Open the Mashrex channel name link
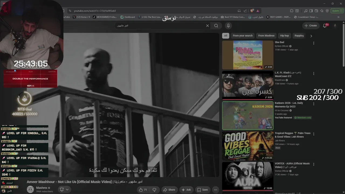 pyautogui.click(x=42, y=188)
